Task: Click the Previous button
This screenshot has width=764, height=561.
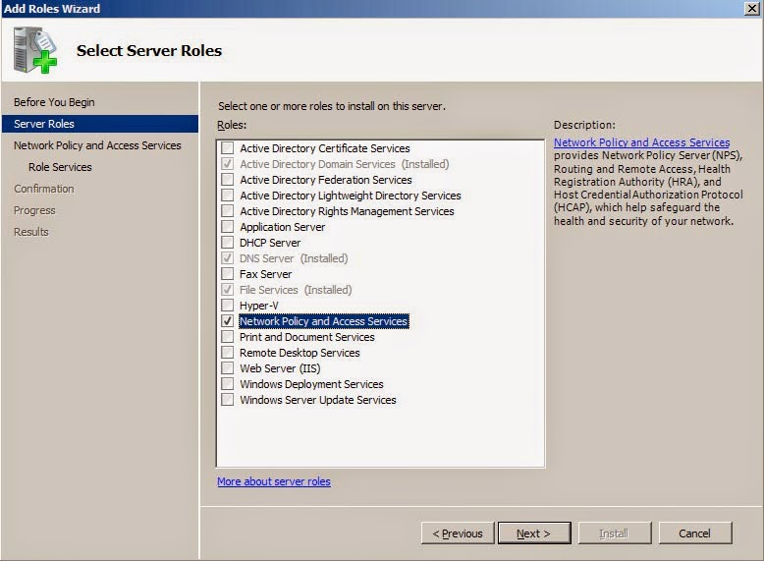Action: (458, 533)
